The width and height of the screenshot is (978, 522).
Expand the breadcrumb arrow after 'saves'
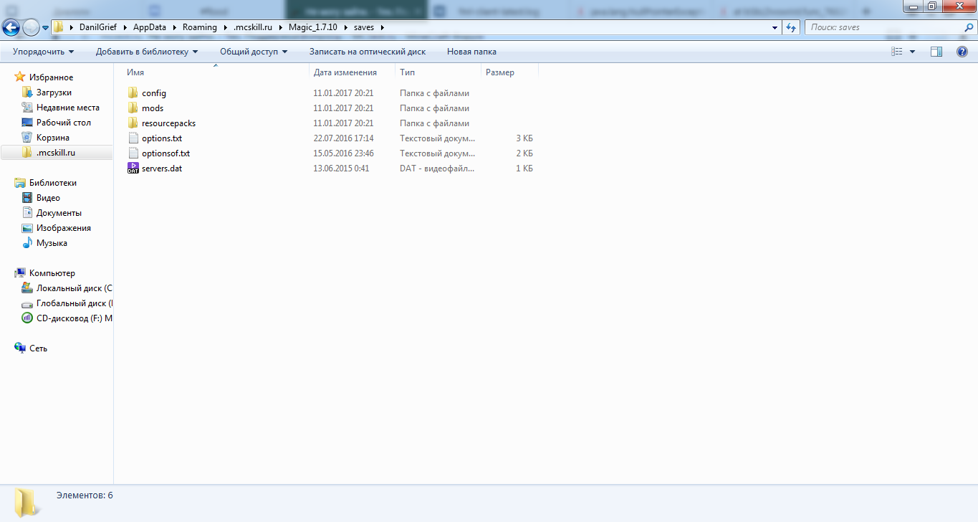(381, 27)
